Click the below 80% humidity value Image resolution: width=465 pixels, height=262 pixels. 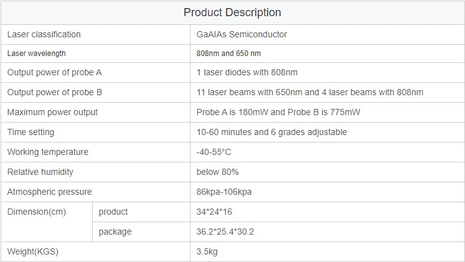217,172
